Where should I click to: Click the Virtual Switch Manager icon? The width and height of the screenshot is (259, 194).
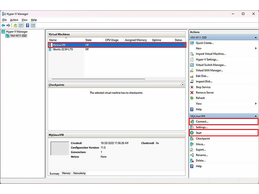click(192, 65)
